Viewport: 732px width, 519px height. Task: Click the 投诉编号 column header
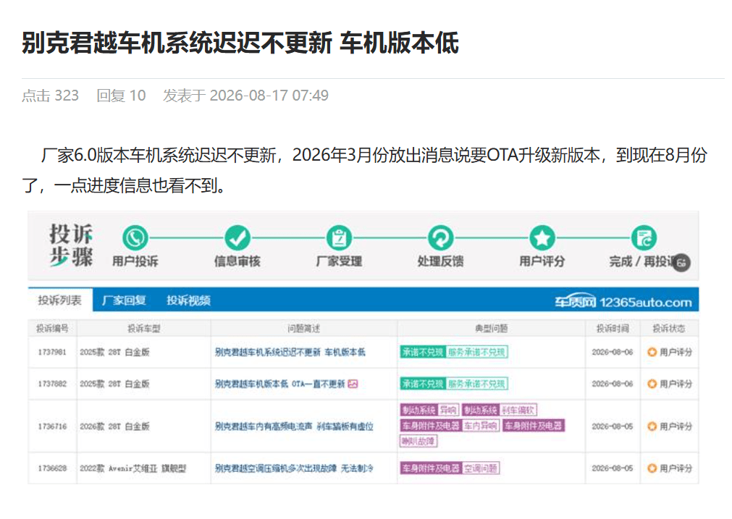tap(52, 329)
